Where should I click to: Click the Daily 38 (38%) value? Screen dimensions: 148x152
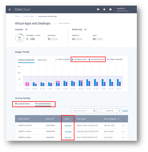pyautogui.click(x=98, y=39)
